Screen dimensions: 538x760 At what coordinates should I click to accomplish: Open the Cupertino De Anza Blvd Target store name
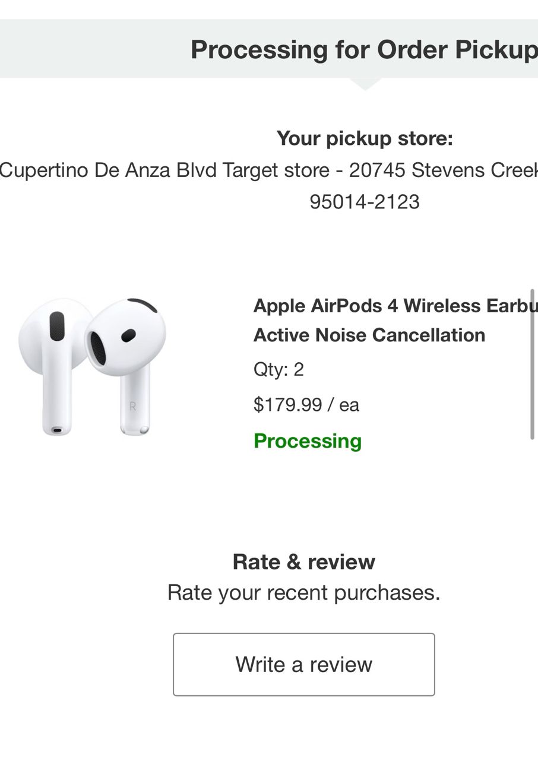(164, 170)
